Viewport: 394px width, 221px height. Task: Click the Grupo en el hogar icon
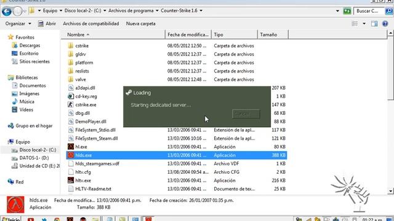(x=10, y=125)
